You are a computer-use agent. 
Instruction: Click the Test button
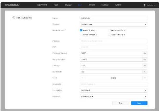(120, 103)
